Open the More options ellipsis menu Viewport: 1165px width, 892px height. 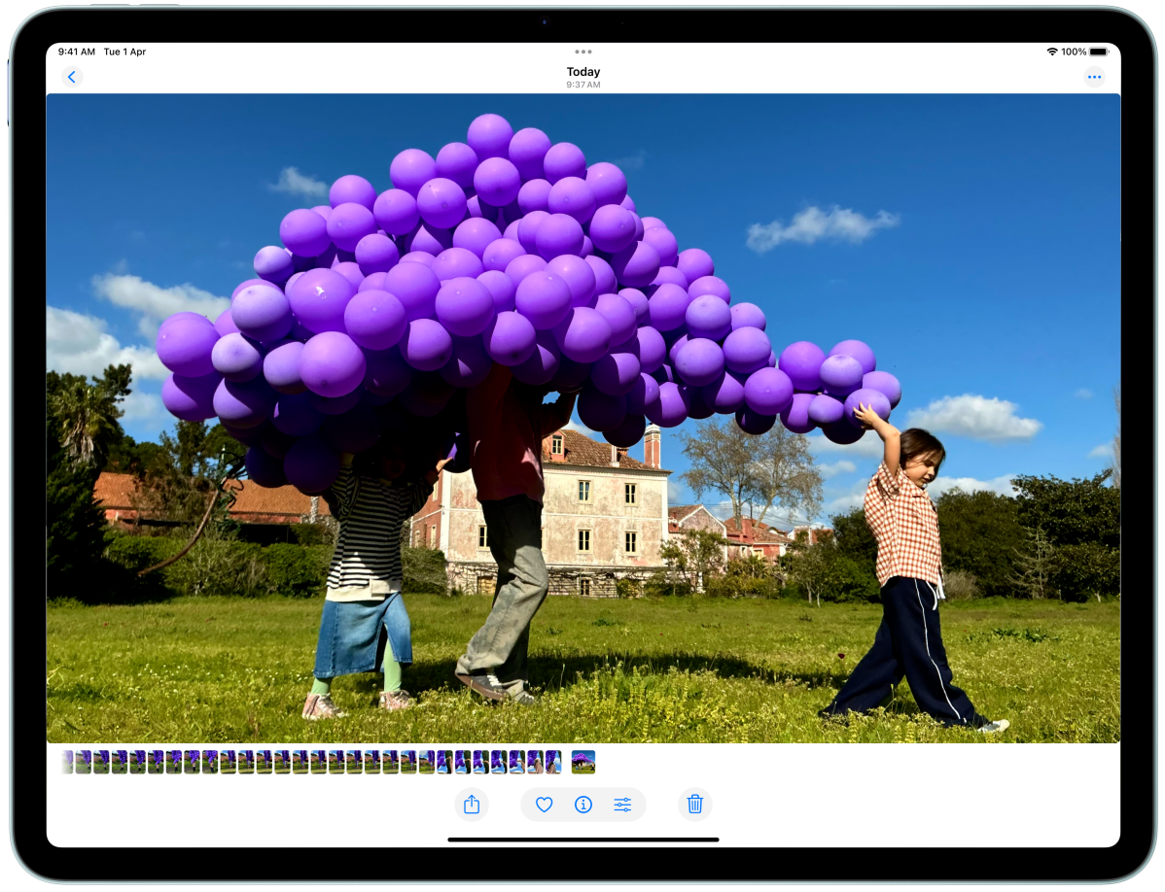pos(1094,78)
